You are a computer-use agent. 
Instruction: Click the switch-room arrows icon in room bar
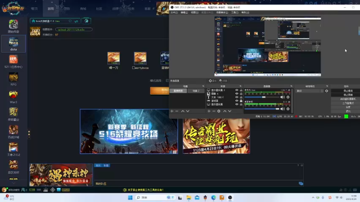coord(76,21)
